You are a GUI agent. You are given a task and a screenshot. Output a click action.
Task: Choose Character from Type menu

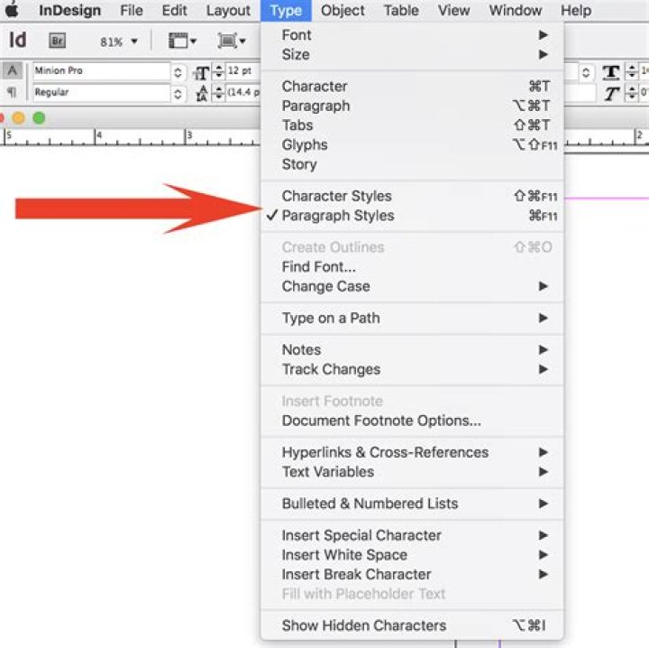pyautogui.click(x=412, y=86)
